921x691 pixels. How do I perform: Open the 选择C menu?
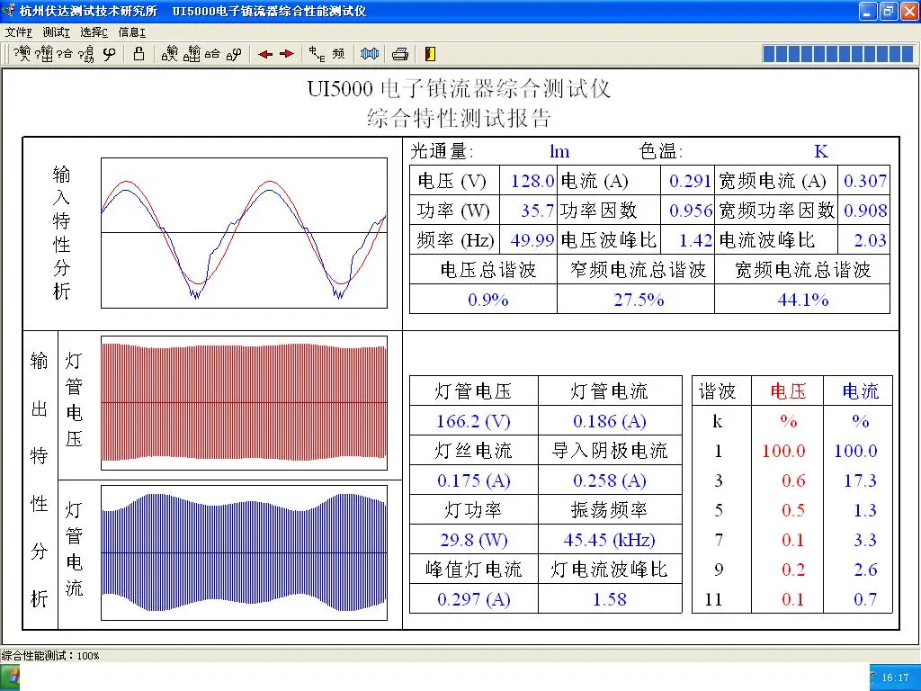click(94, 32)
